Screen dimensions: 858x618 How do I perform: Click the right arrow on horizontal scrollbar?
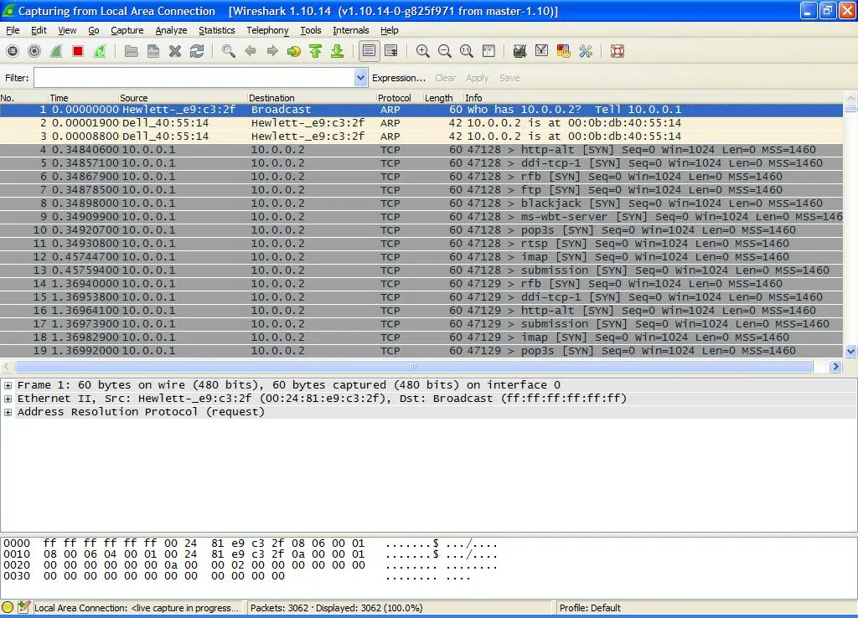coord(835,365)
